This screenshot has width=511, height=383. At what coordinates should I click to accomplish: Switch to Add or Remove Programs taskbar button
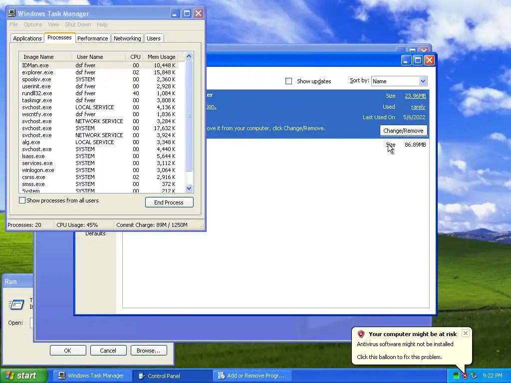pyautogui.click(x=252, y=376)
